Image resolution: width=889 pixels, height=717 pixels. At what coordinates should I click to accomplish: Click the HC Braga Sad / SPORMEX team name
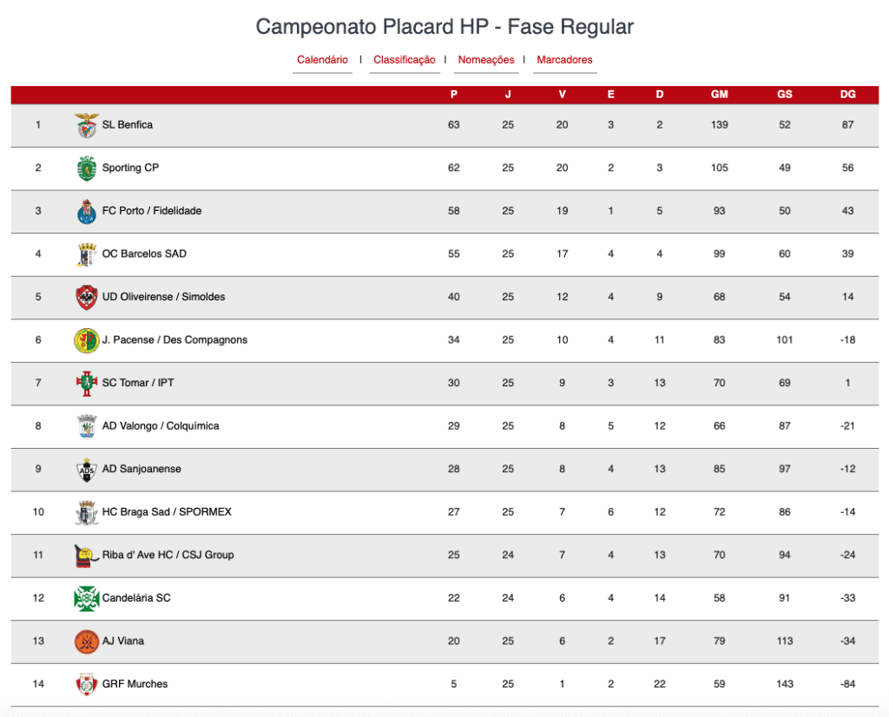(x=167, y=512)
